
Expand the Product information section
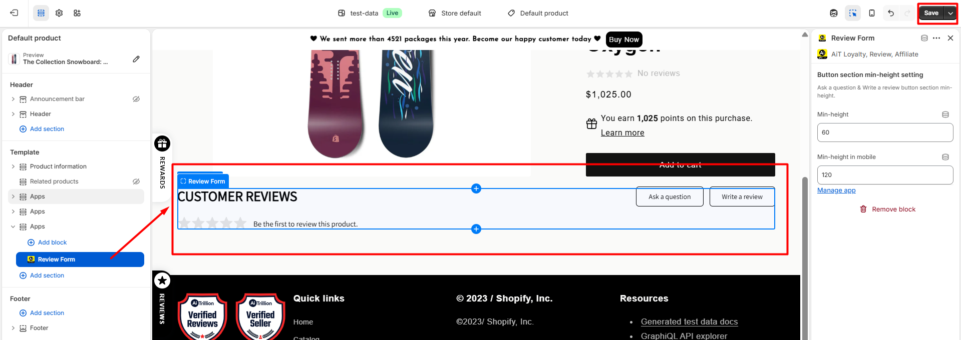tap(13, 166)
